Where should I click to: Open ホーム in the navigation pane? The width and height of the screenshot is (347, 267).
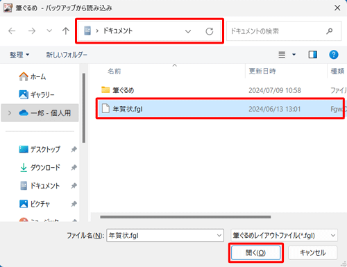pyautogui.click(x=33, y=76)
